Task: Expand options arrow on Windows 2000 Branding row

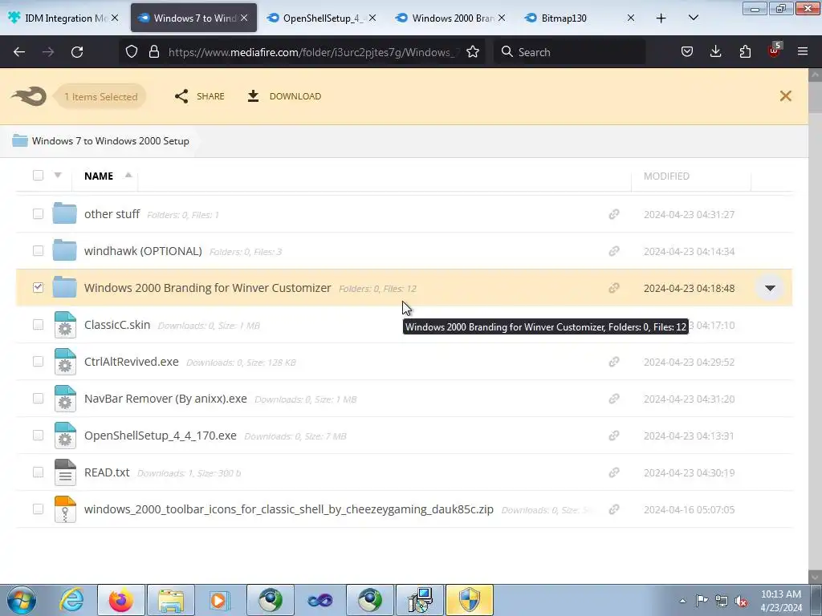Action: (x=770, y=288)
